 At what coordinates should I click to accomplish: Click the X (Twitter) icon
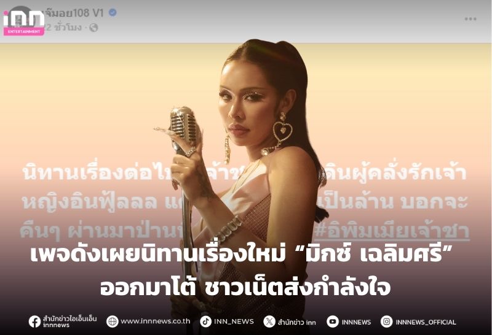tap(269, 322)
